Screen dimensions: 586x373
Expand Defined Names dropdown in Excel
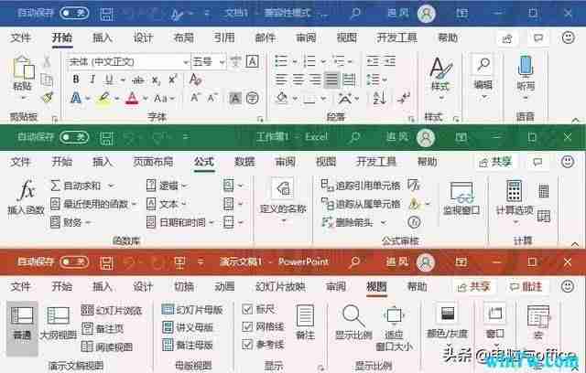(283, 221)
